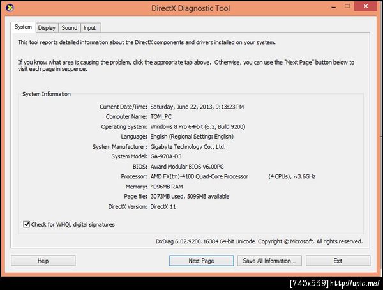Minimize the DirectX Diagnostic Tool window

coord(334,7)
